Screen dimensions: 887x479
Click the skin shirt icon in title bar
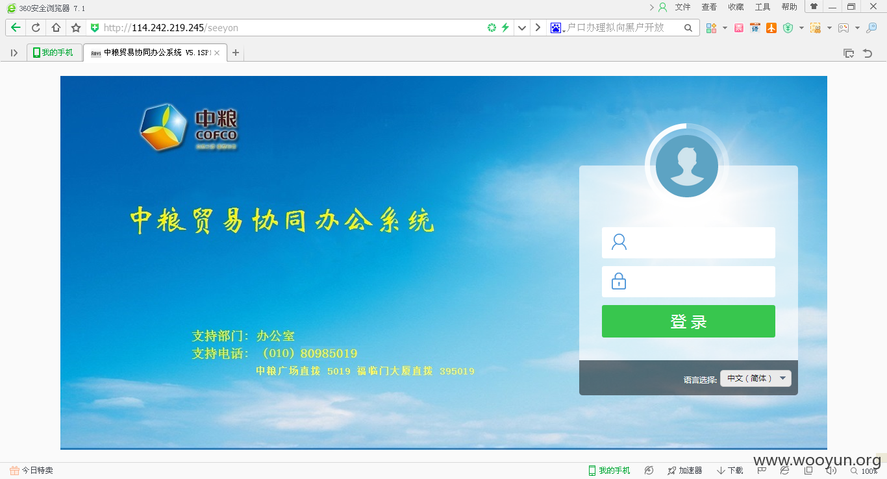pyautogui.click(x=814, y=6)
